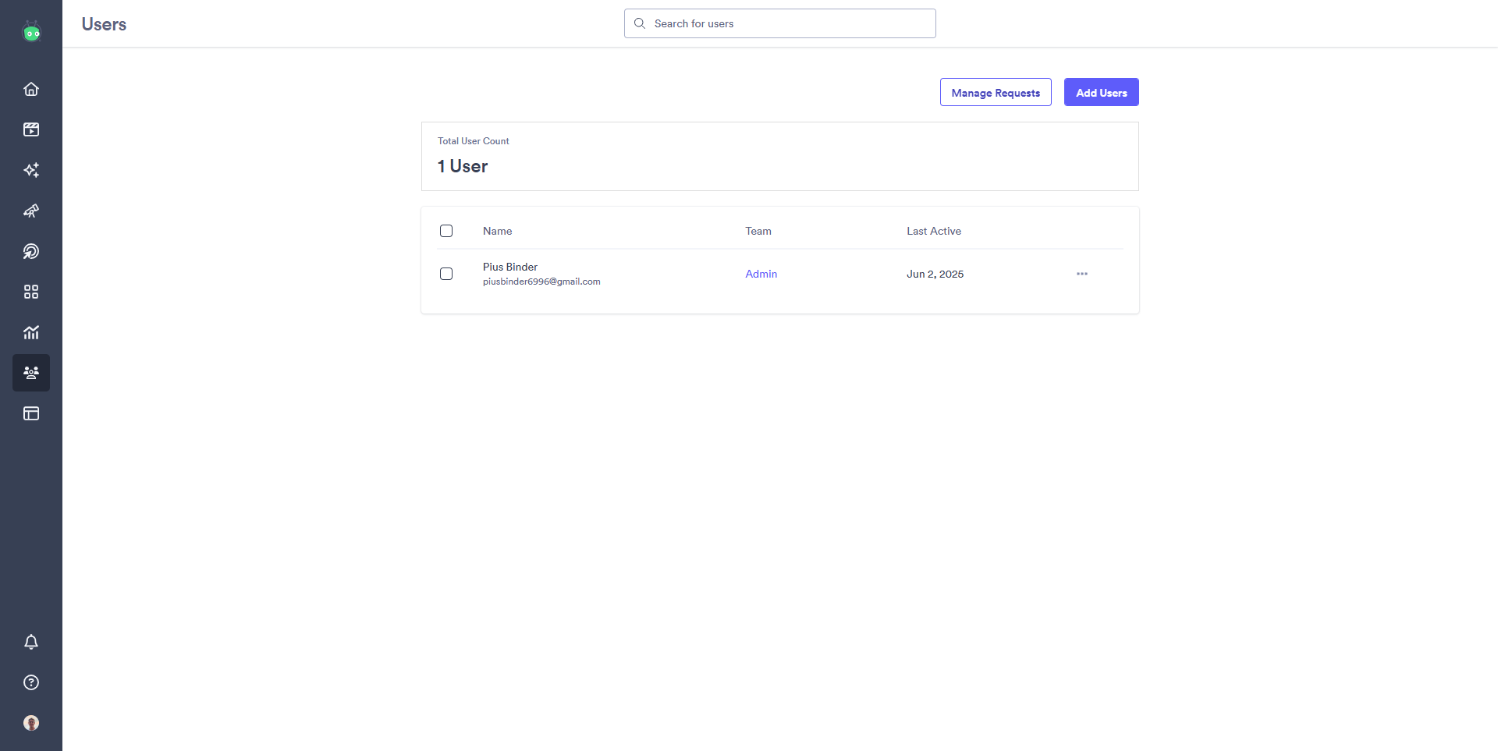Open the help question mark icon
Screen dimensions: 1498x751
[x=31, y=682]
